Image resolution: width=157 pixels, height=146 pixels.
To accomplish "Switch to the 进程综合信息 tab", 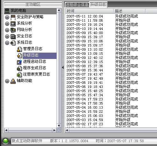I will (x=77, y=5).
